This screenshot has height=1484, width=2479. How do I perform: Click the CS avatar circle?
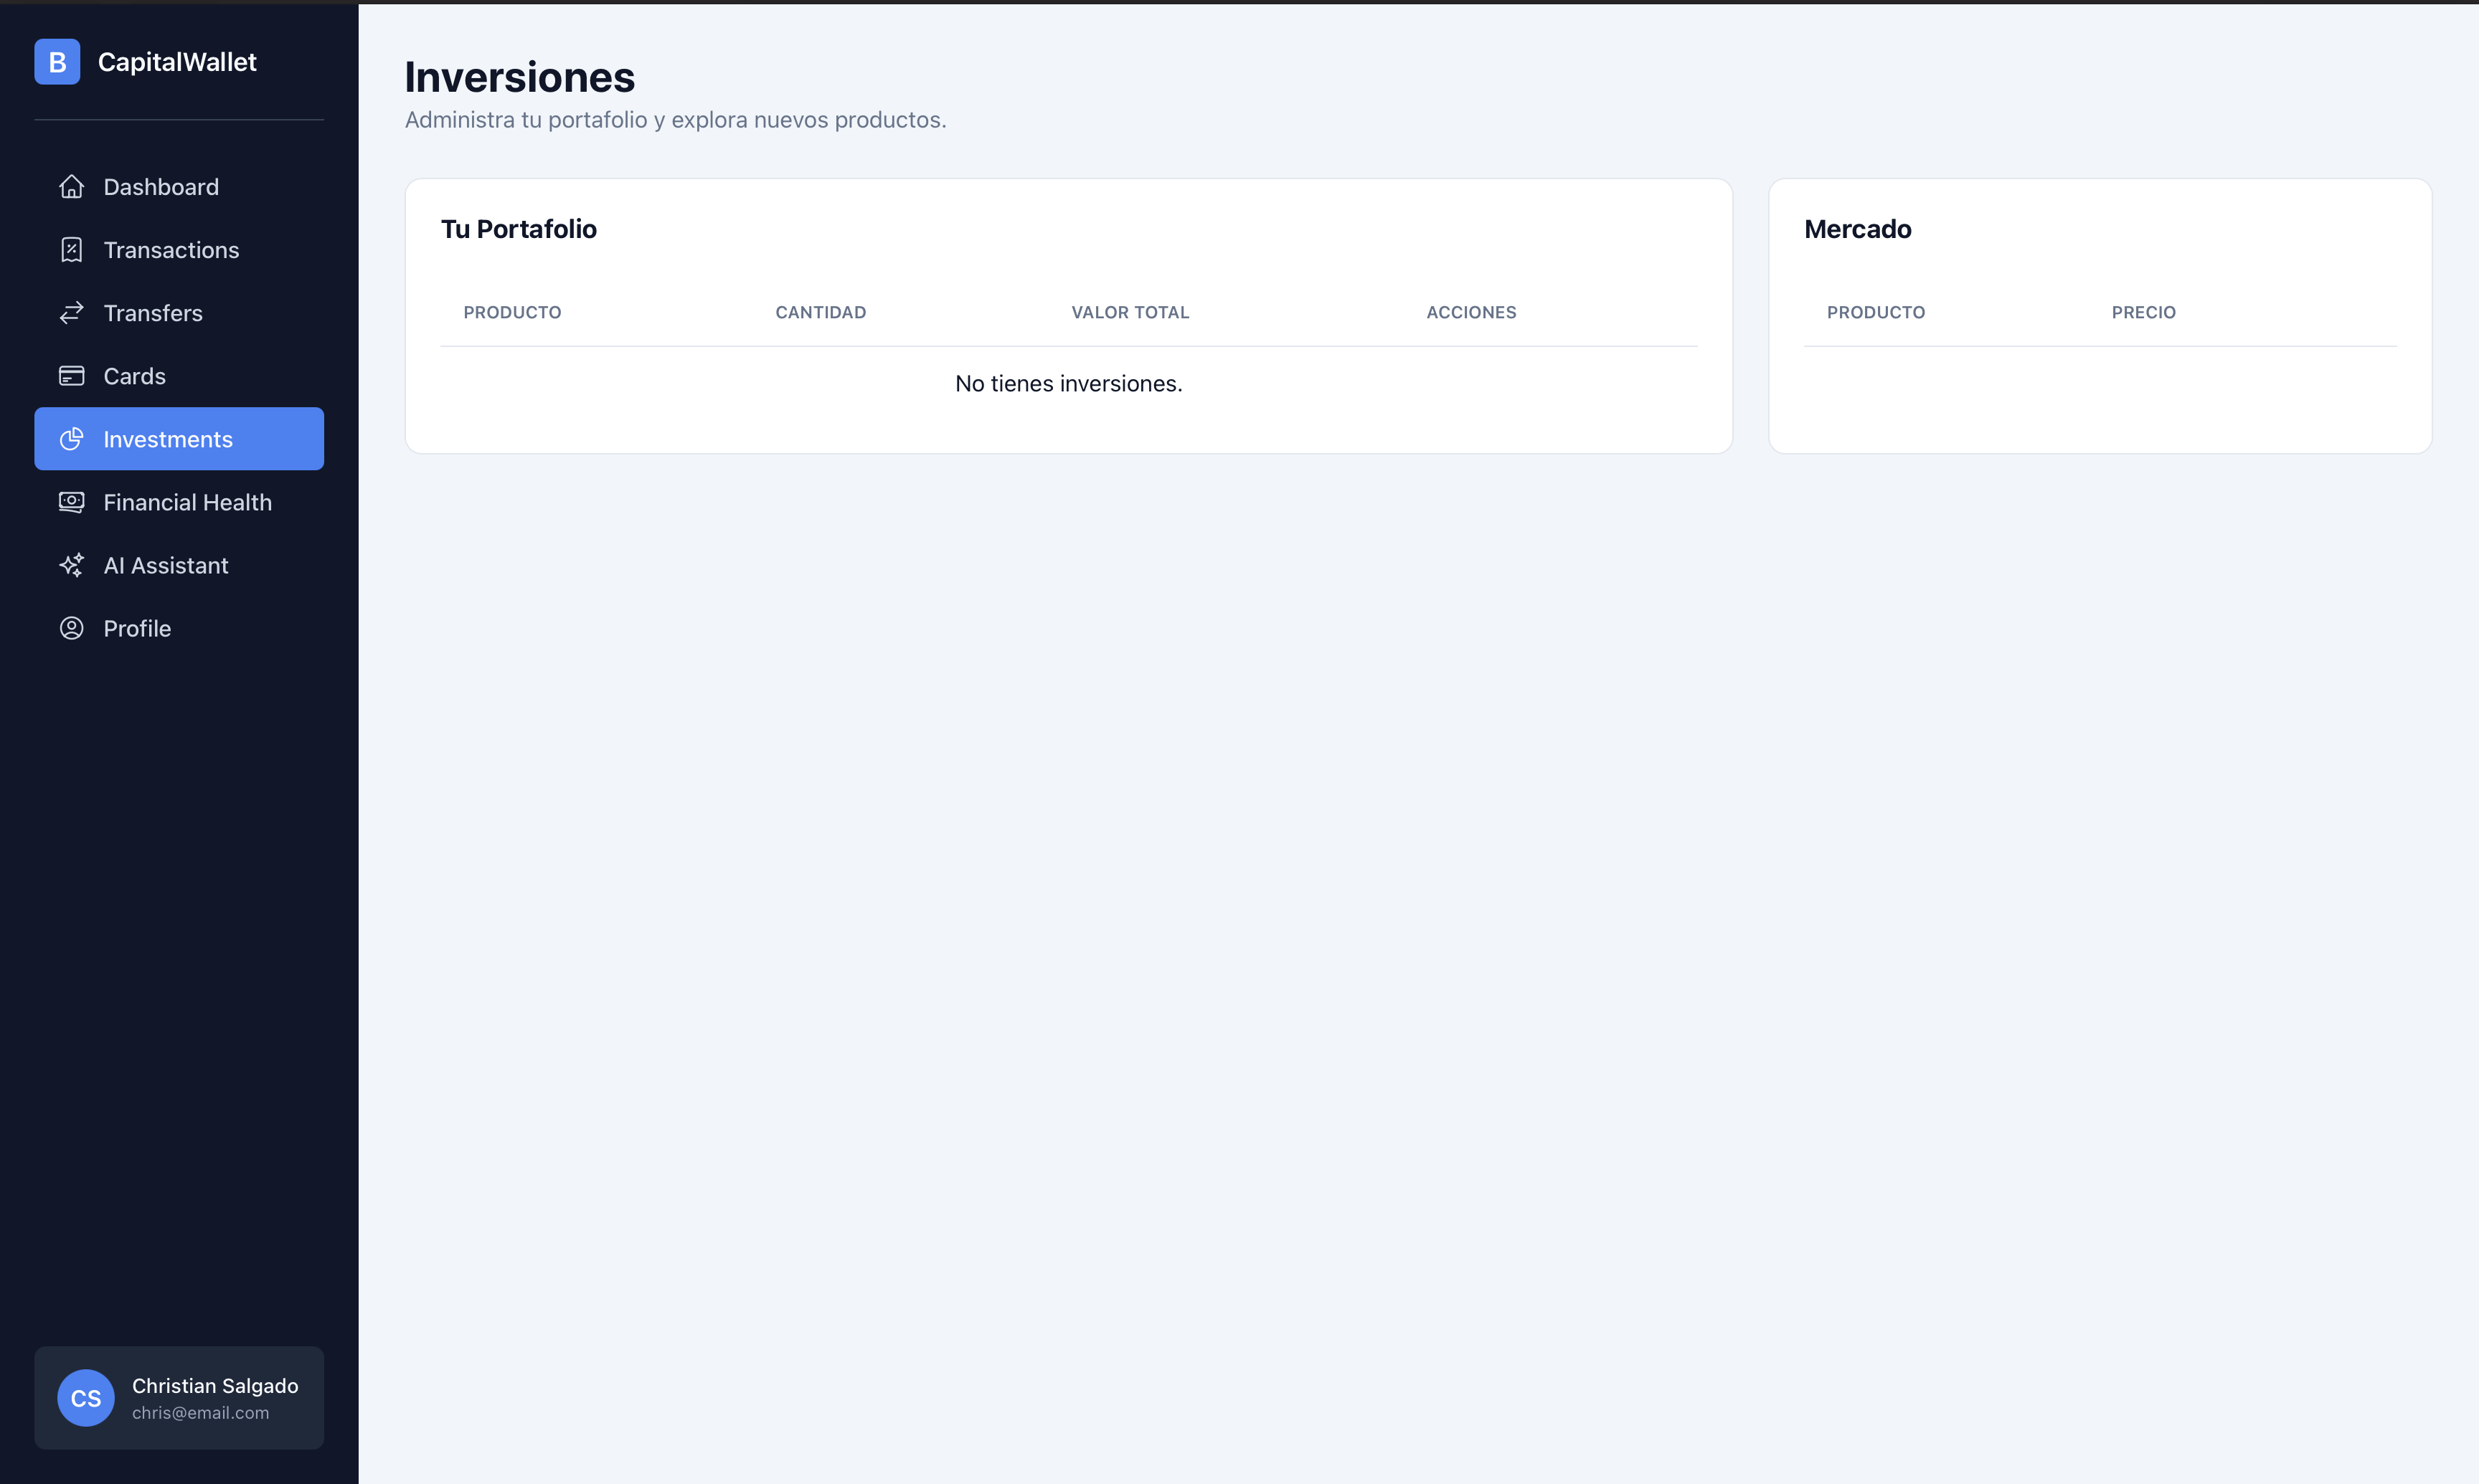coord(85,1398)
